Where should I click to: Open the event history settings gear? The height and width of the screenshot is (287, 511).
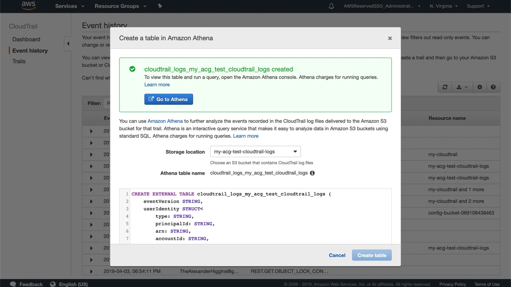(x=479, y=87)
